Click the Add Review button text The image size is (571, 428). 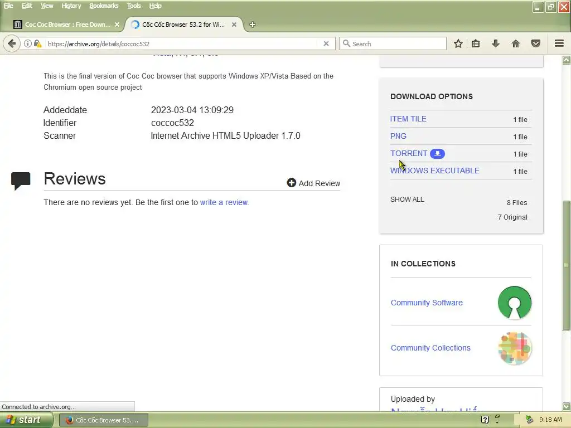click(320, 183)
